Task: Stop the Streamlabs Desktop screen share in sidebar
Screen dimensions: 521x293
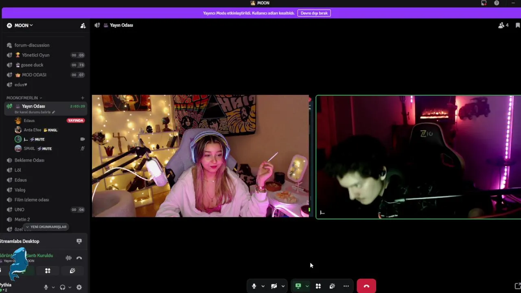Action: click(x=79, y=241)
